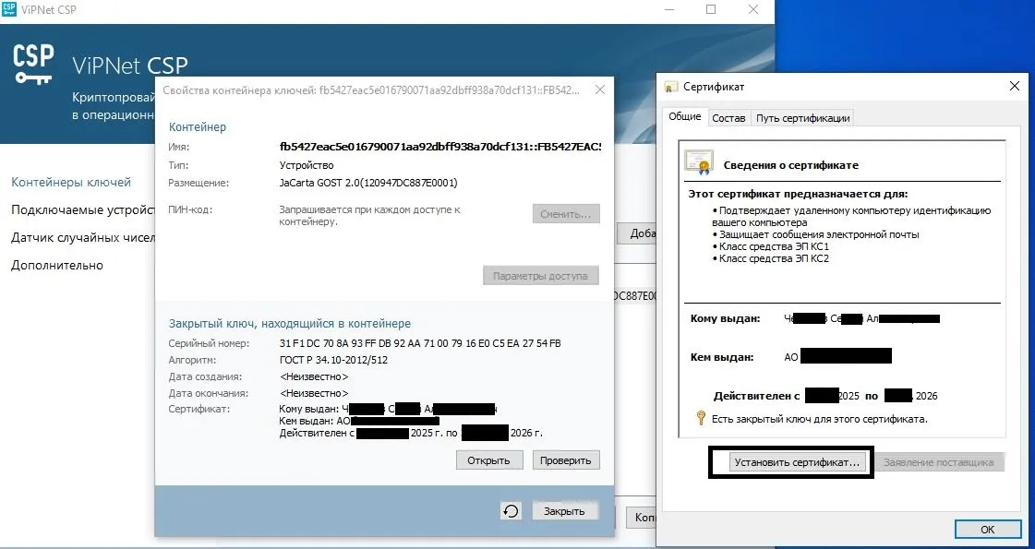
Task: Click the ViPNet CSP title bar app icon
Action: (x=9, y=9)
